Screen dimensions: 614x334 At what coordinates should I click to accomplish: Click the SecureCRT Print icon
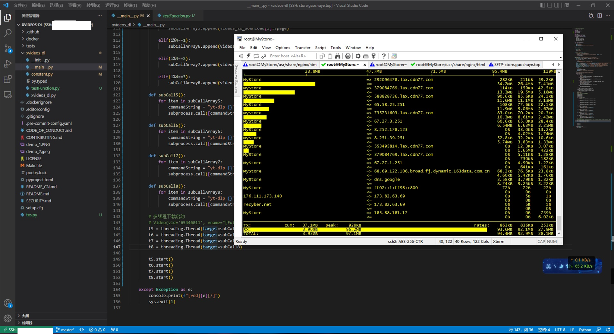pyautogui.click(x=348, y=56)
